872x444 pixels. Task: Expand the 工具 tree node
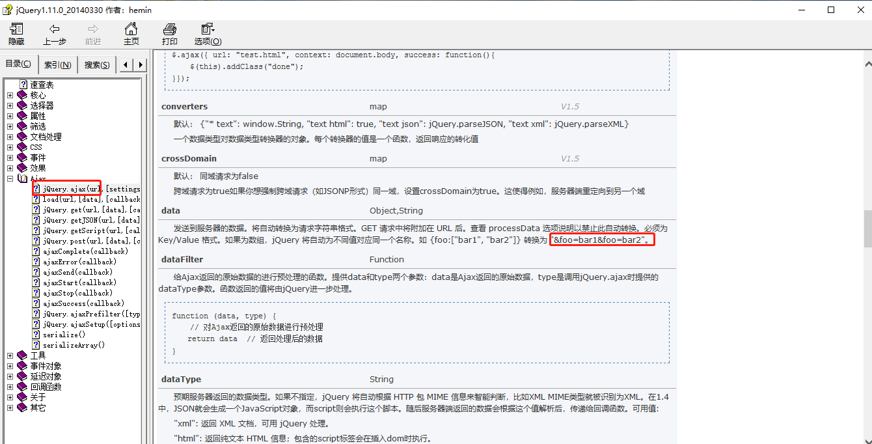(10, 355)
